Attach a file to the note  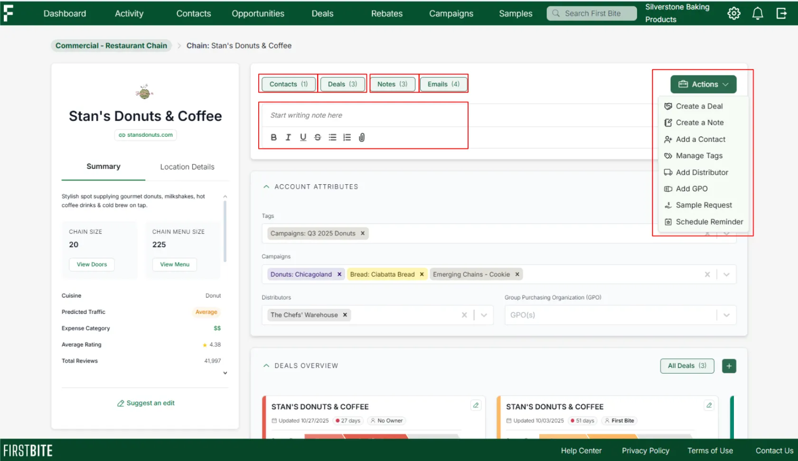coord(362,137)
